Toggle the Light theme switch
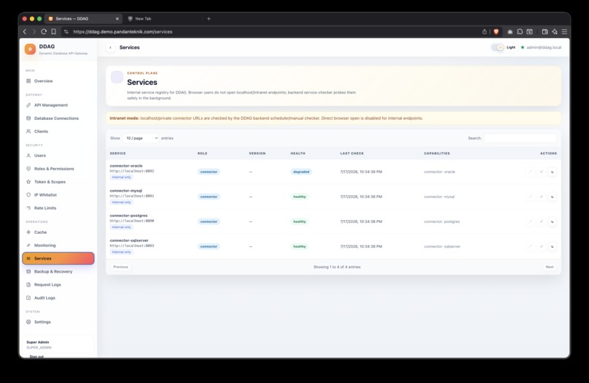Image resolution: width=589 pixels, height=383 pixels. pos(498,48)
